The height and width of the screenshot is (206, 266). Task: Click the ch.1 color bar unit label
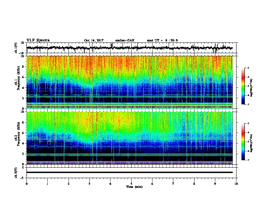point(252,88)
